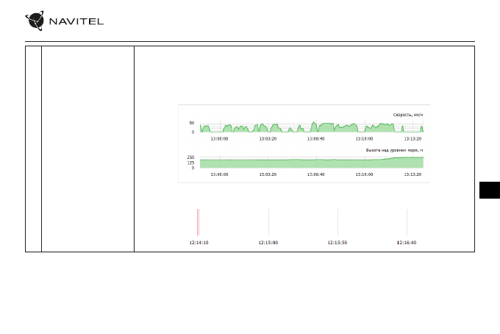Click the gray gridline above 12:15:00
Screen dimensions: 500x334
pos(268,221)
